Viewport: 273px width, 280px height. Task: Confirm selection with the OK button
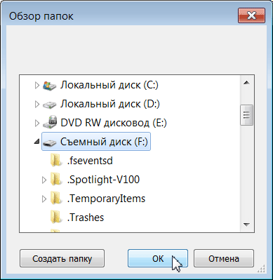[x=158, y=258]
